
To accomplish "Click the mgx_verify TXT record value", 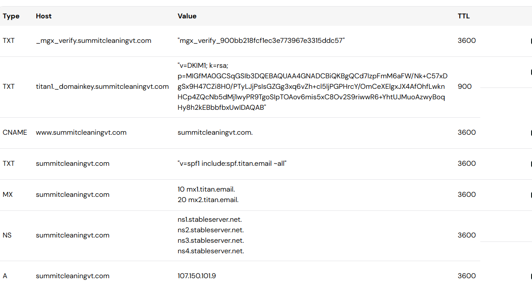I will (x=261, y=41).
